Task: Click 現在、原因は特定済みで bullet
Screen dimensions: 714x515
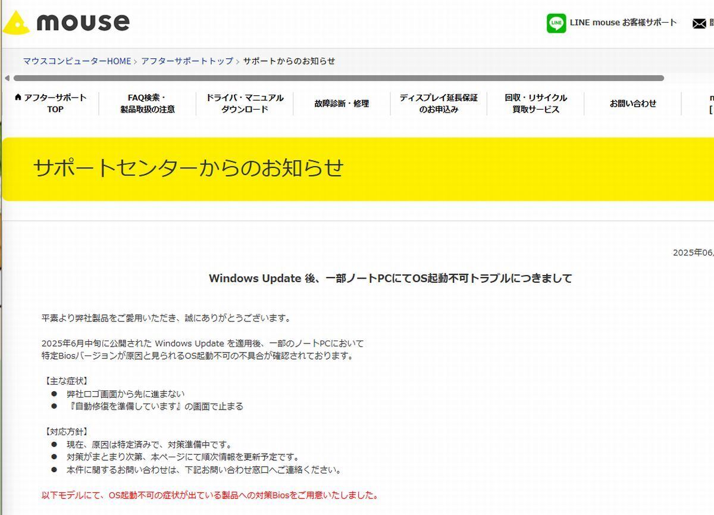Action: point(149,444)
